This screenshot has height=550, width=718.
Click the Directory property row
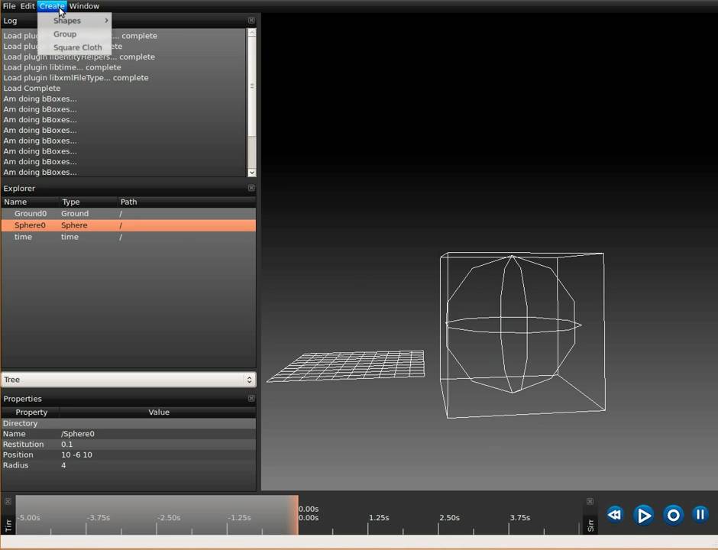pyautogui.click(x=128, y=423)
